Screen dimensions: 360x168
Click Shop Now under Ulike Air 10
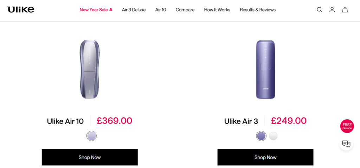pos(90,157)
